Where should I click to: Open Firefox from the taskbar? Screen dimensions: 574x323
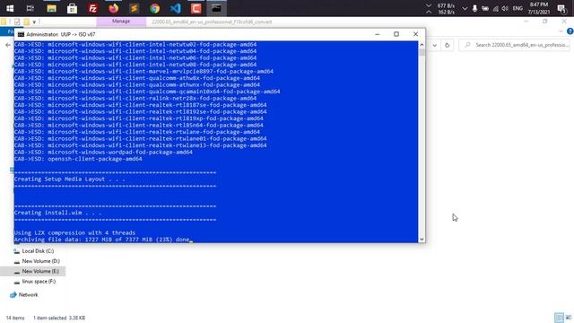pos(114,8)
